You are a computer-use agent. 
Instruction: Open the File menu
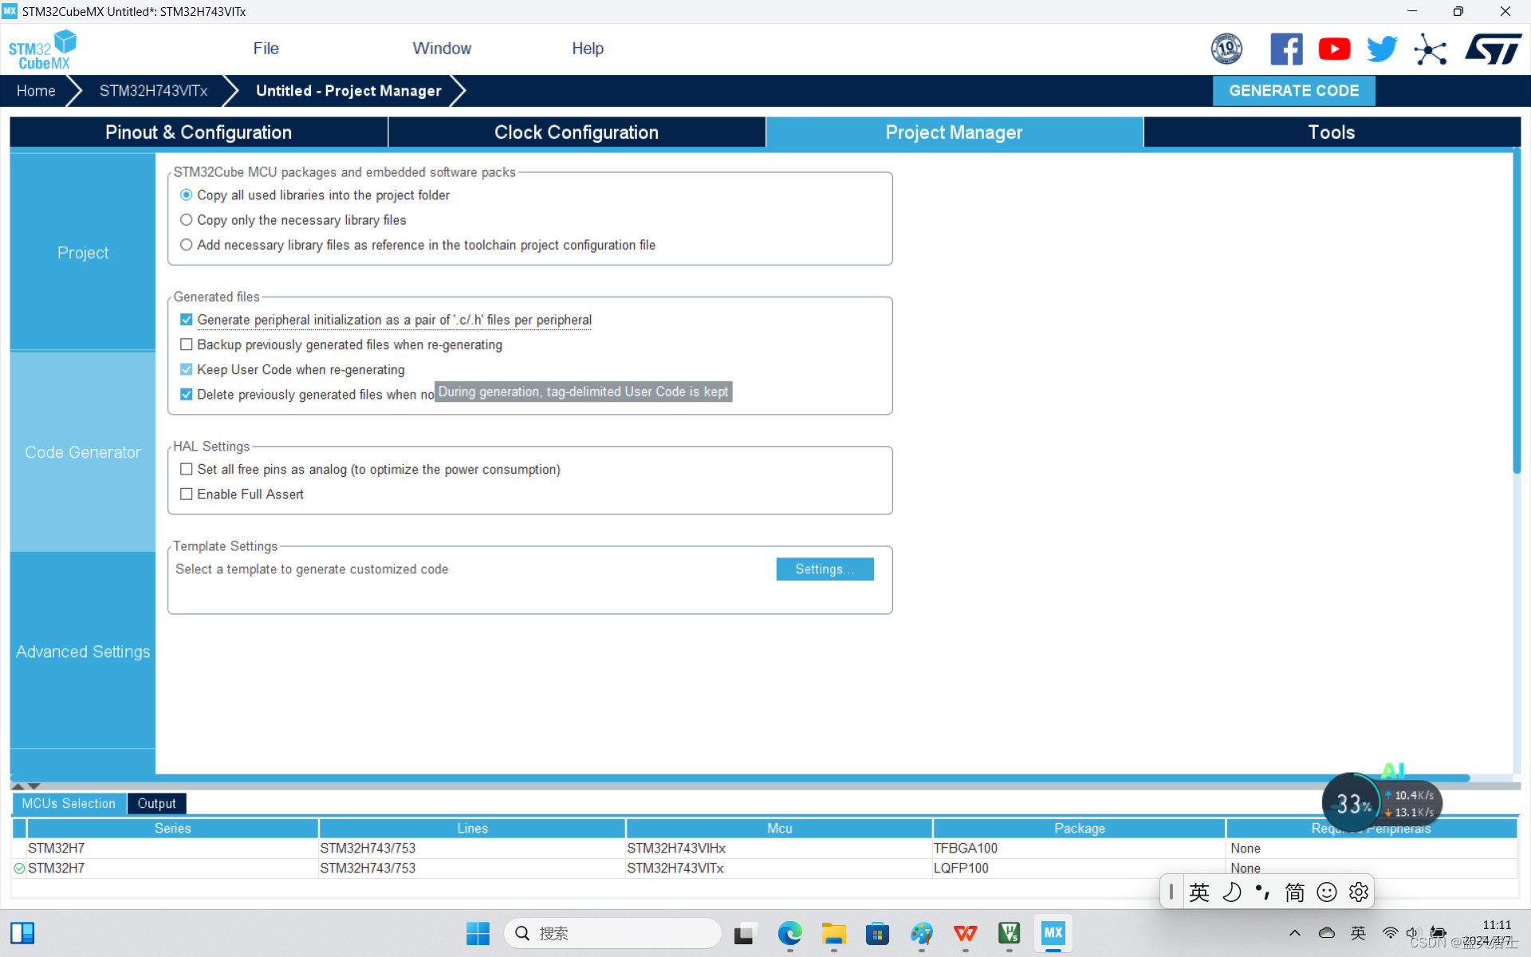[266, 49]
